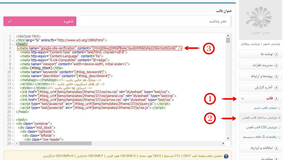
Task: Click line number 21 in gutter
Action: pos(9,116)
